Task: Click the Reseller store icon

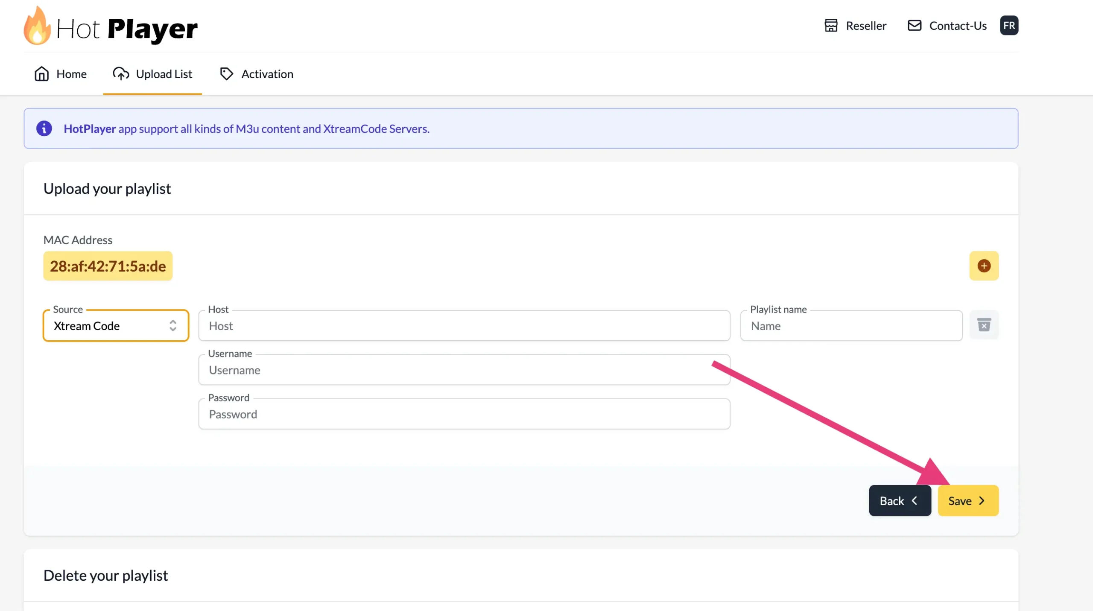Action: (830, 26)
